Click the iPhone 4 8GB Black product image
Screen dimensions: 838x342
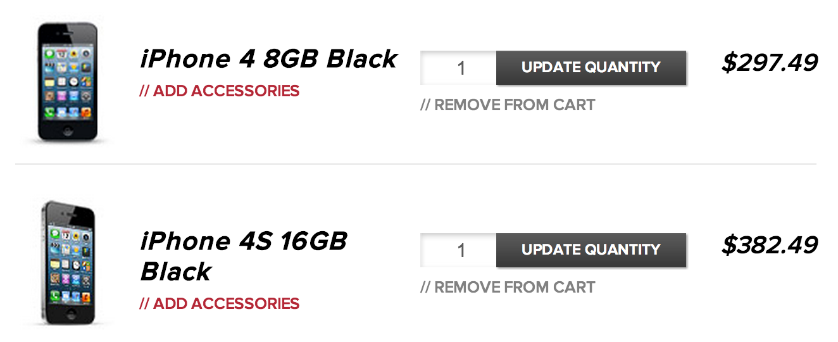coord(68,81)
